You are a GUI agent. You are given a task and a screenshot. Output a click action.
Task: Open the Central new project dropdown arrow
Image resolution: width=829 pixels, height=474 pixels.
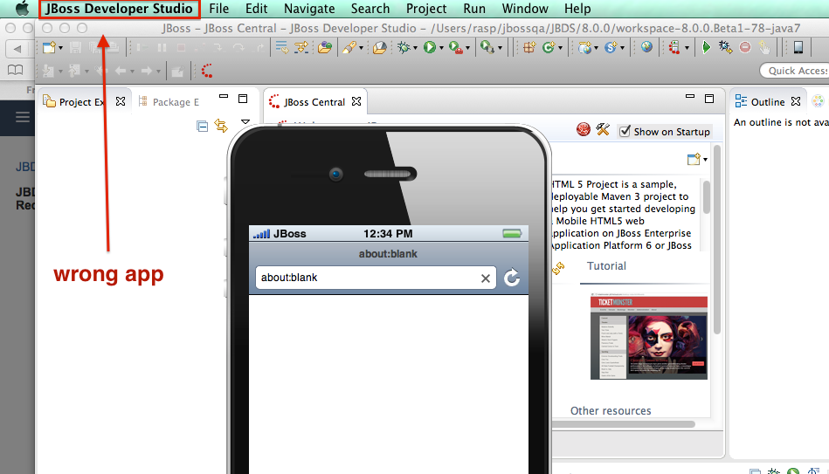click(x=705, y=160)
